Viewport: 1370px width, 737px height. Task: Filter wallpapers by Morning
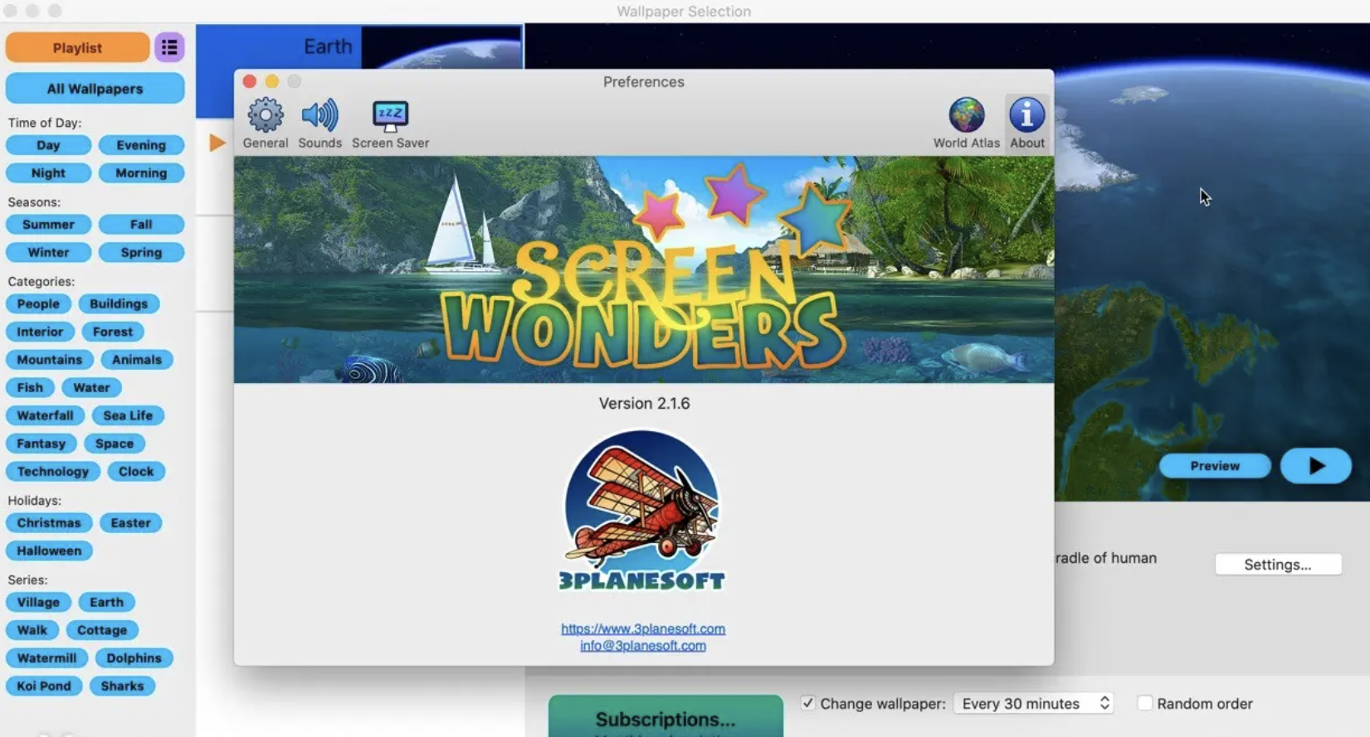click(141, 173)
